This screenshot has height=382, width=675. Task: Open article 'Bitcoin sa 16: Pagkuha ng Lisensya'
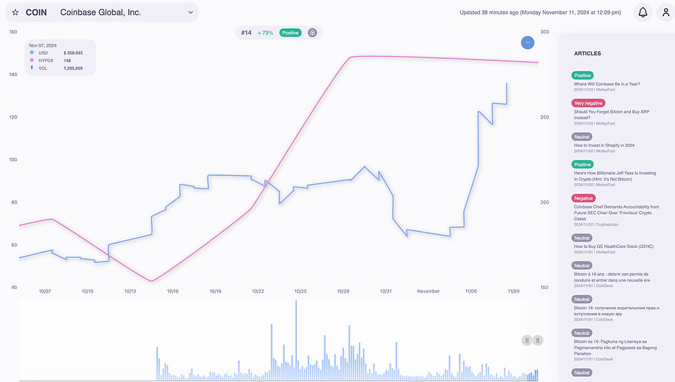pyautogui.click(x=615, y=348)
